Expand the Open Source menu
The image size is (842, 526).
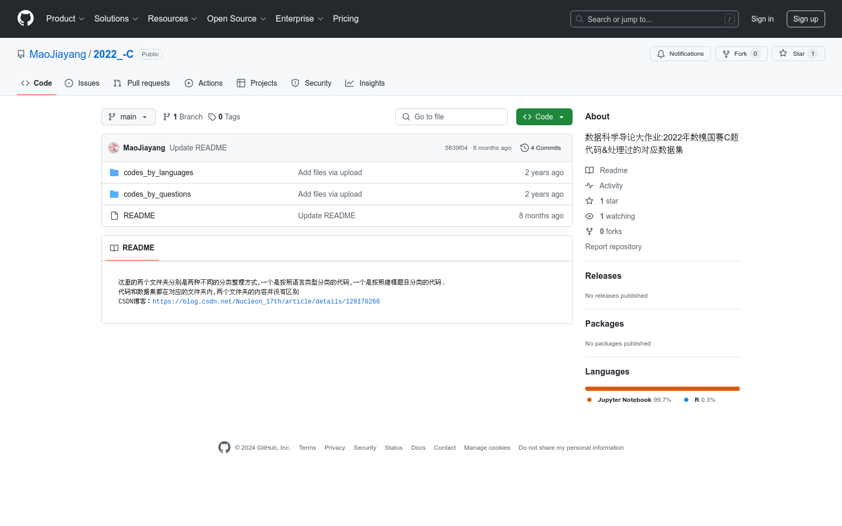coord(237,18)
